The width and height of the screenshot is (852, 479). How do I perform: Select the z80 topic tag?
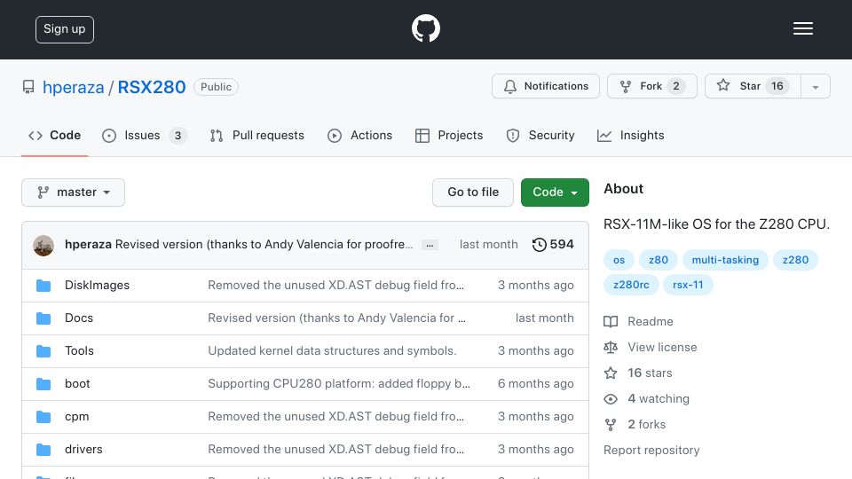click(658, 260)
